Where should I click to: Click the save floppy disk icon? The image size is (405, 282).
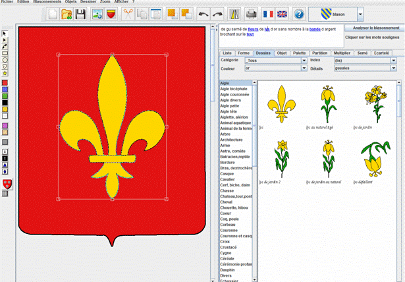pyautogui.click(x=80, y=13)
